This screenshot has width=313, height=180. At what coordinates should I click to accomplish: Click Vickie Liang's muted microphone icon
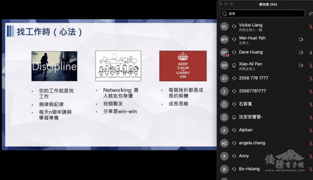point(310,27)
